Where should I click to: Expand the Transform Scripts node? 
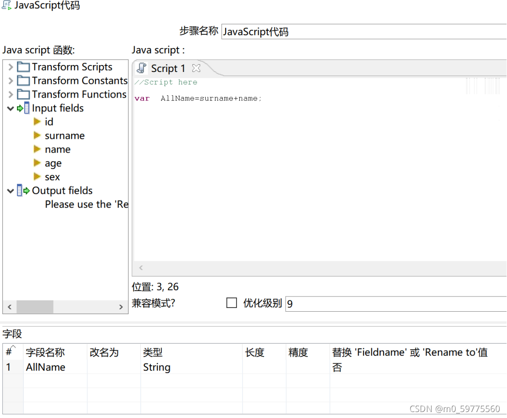pyautogui.click(x=11, y=67)
